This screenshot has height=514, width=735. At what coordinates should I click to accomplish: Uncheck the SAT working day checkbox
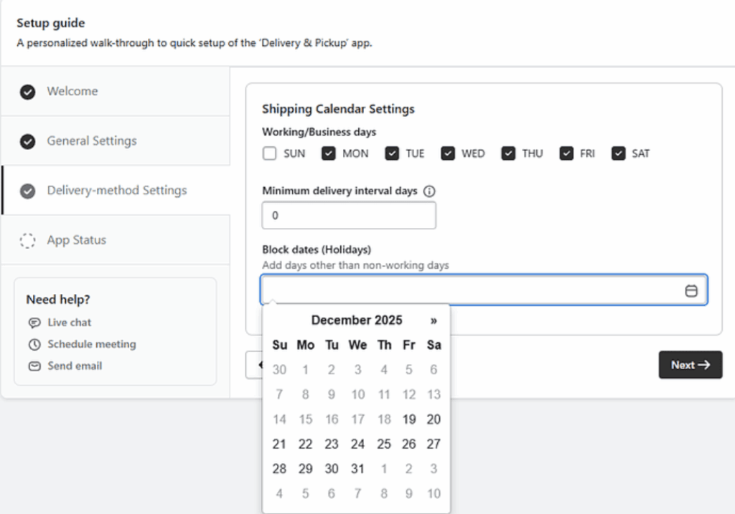pyautogui.click(x=618, y=153)
